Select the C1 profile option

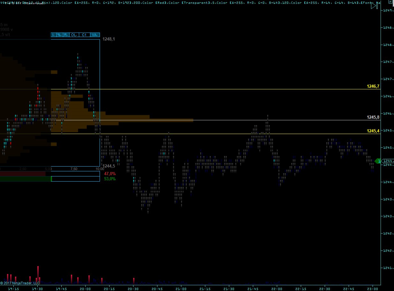tap(84, 35)
